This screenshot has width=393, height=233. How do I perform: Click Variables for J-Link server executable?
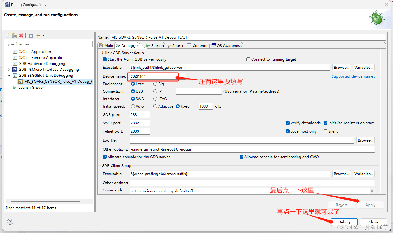(364, 68)
